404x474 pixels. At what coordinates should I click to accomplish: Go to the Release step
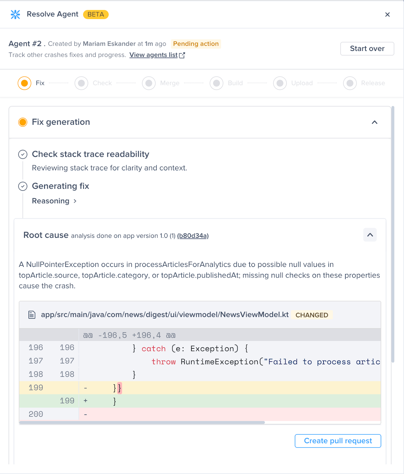350,83
